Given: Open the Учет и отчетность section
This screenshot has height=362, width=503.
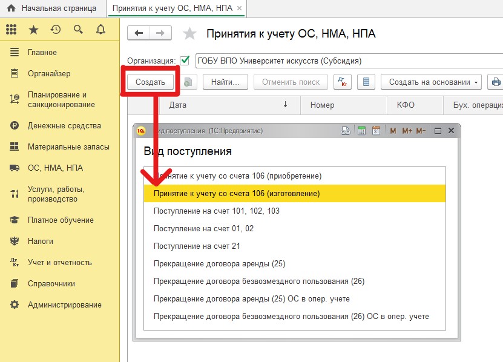Looking at the screenshot, I should pyautogui.click(x=60, y=262).
